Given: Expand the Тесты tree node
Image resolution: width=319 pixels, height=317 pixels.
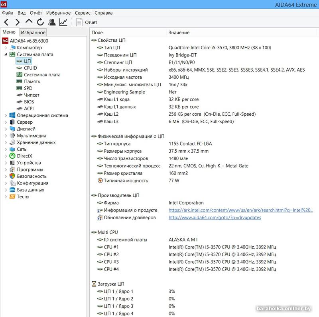Looking at the screenshot, I should 6,196.
